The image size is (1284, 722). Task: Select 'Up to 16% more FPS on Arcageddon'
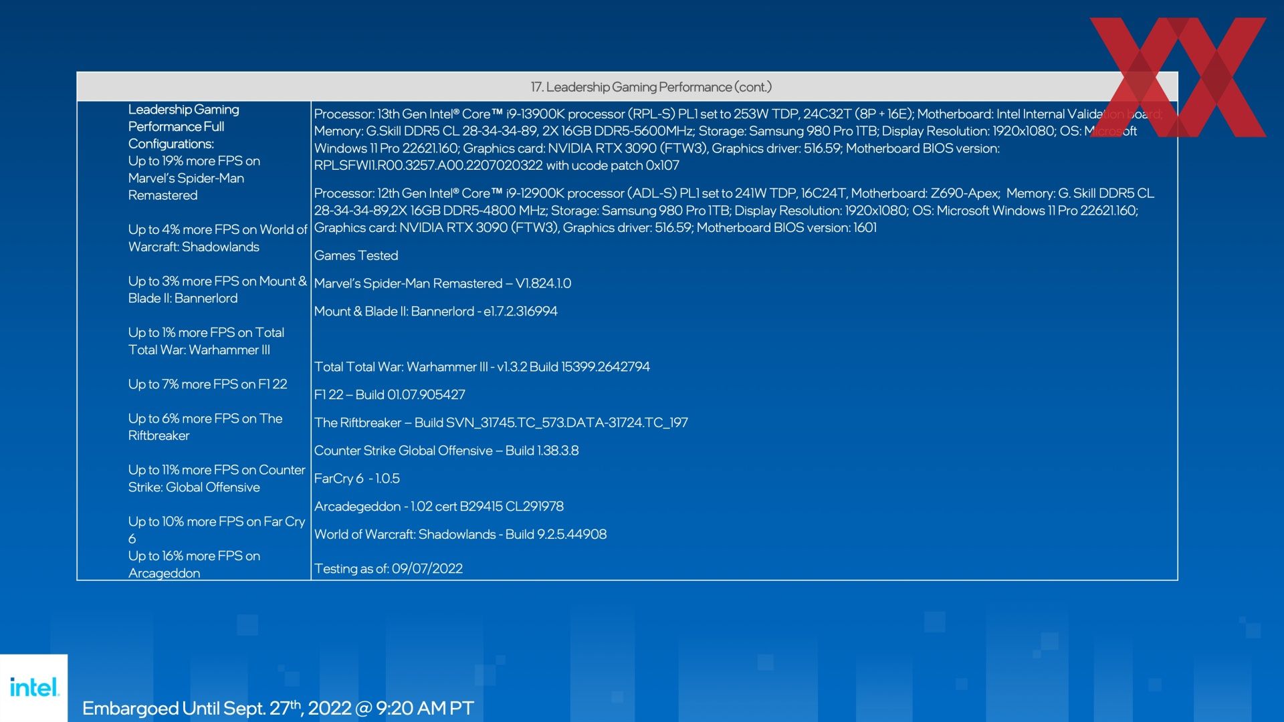[194, 564]
